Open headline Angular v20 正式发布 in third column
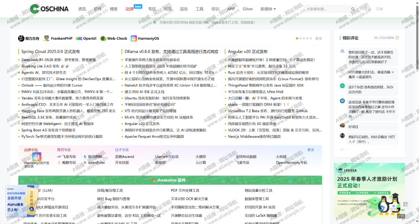Image resolution: width=419 pixels, height=224 pixels. coord(248,52)
